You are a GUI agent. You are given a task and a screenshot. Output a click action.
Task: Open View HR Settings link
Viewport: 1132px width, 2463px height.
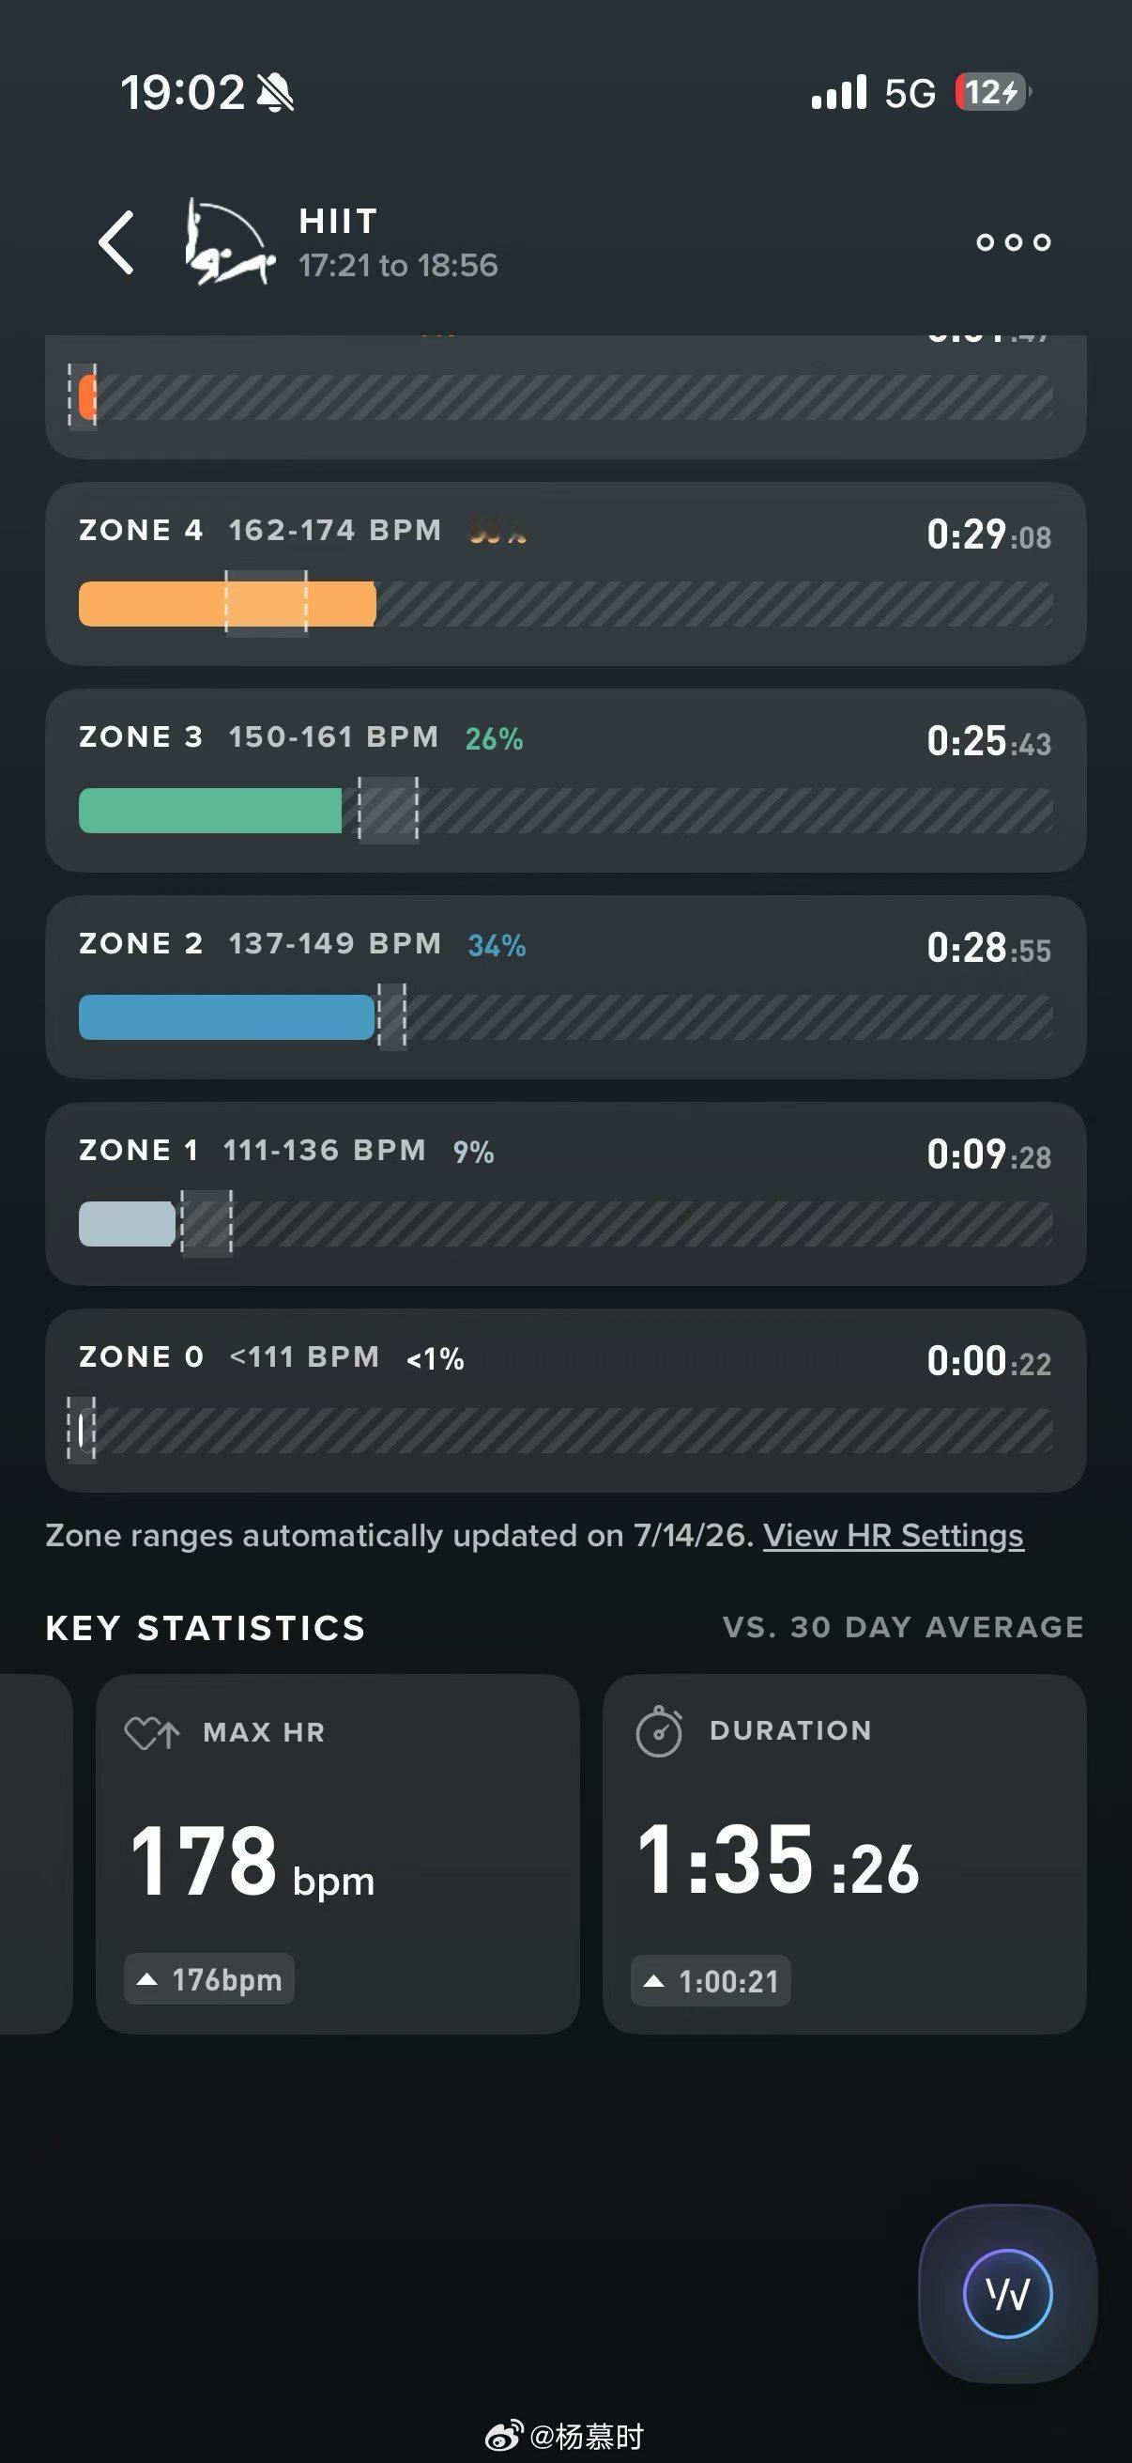click(894, 1535)
